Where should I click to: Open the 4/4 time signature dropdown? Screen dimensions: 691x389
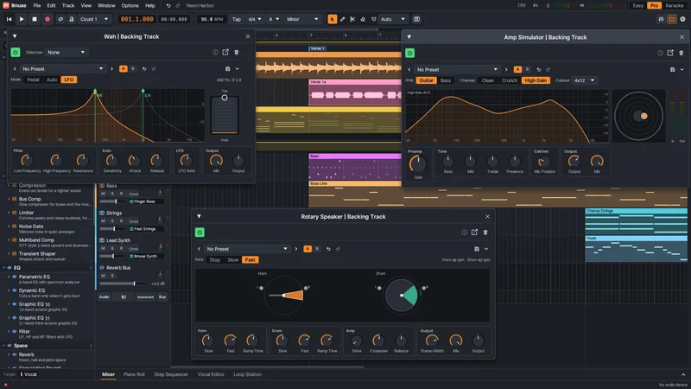pyautogui.click(x=254, y=19)
